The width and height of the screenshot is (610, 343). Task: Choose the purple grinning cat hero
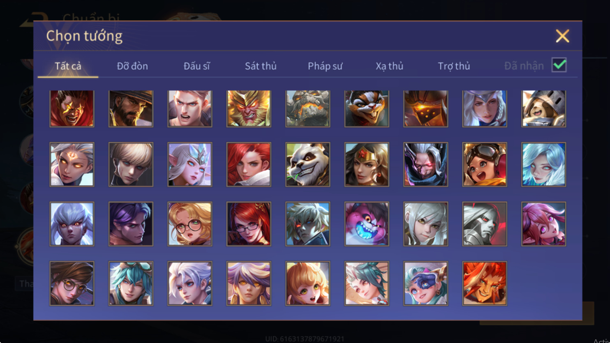367,224
